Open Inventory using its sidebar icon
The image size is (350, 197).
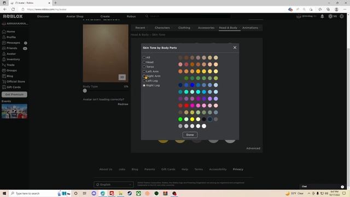4,60
